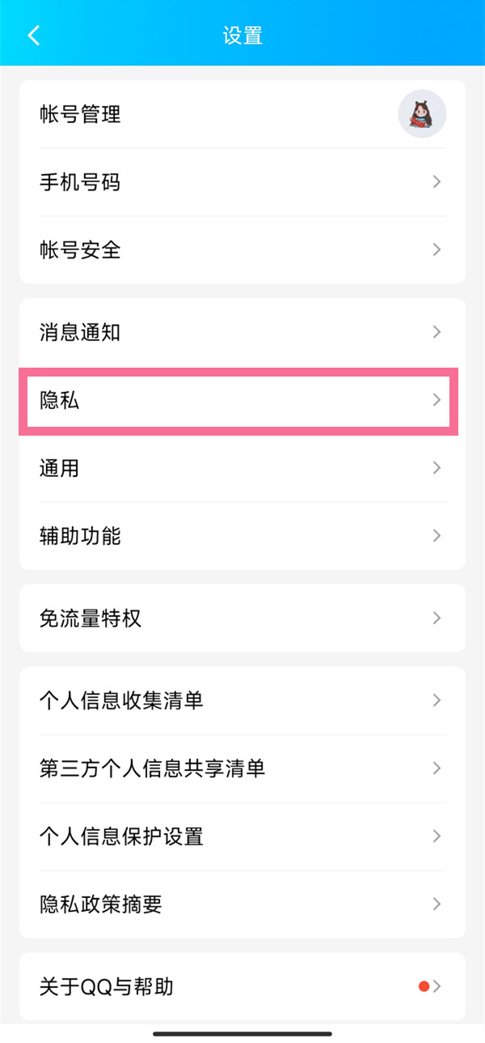This screenshot has width=485, height=1043.
Task: Tap chevron on 辅助功能 row
Action: (x=436, y=535)
